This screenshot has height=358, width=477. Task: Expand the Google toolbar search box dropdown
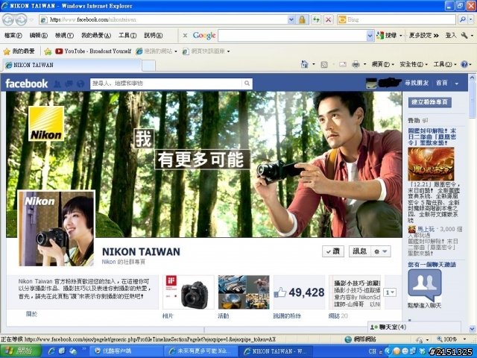pos(370,36)
